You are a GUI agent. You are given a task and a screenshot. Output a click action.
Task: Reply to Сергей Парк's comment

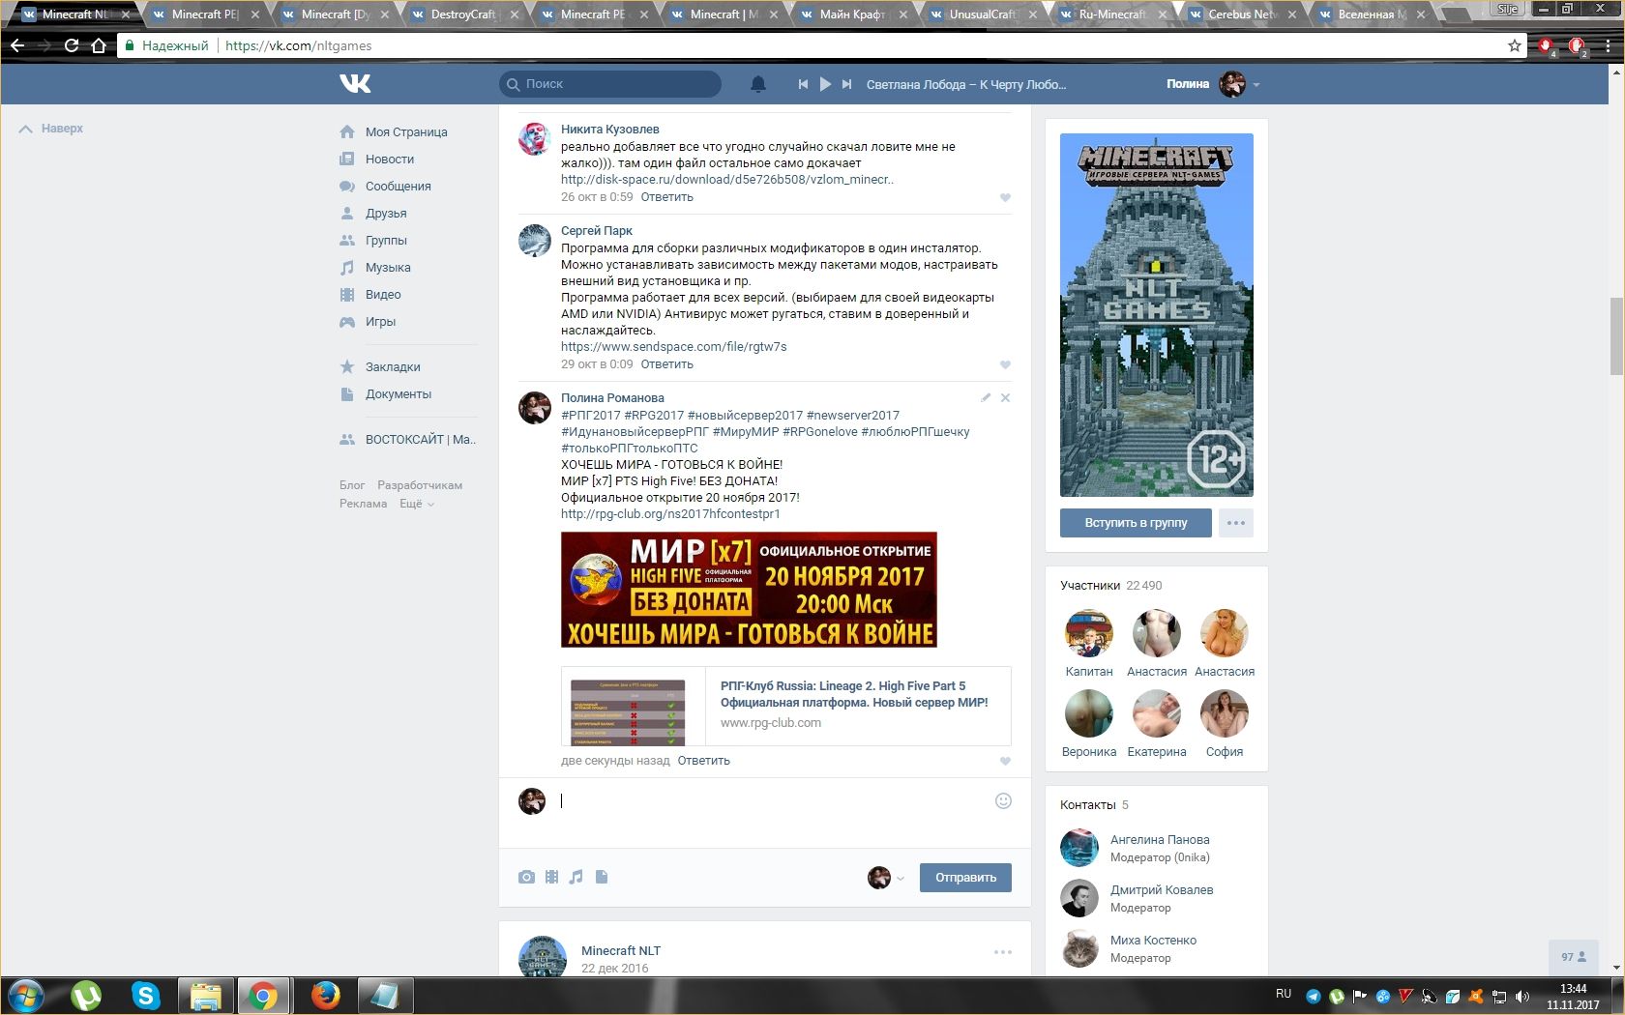pos(666,364)
